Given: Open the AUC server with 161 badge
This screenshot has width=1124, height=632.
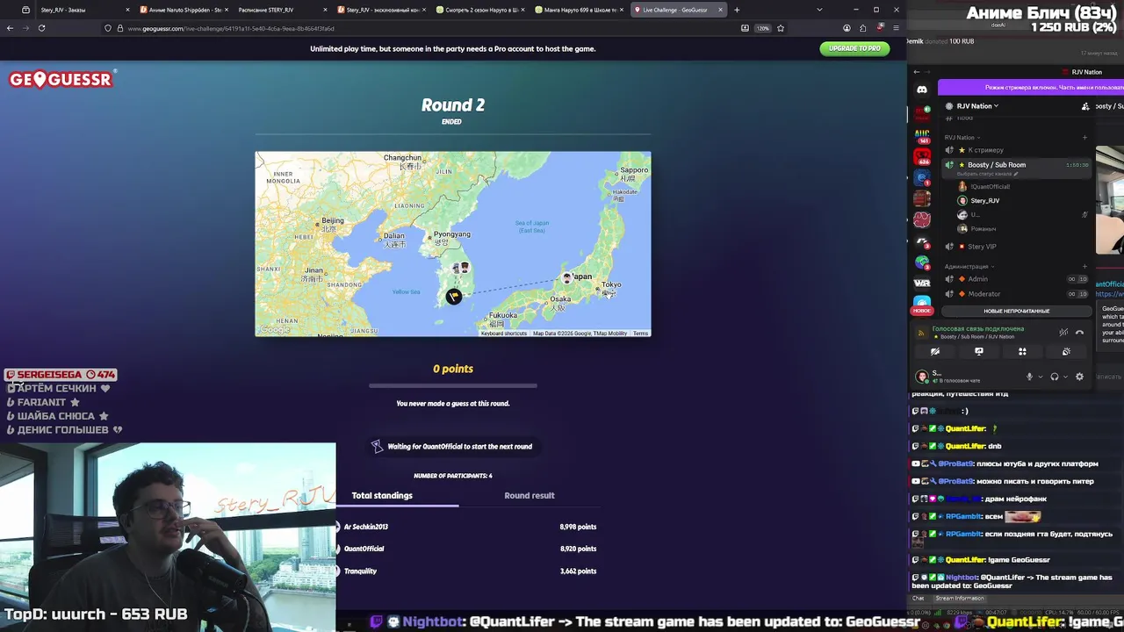Looking at the screenshot, I should (x=922, y=136).
